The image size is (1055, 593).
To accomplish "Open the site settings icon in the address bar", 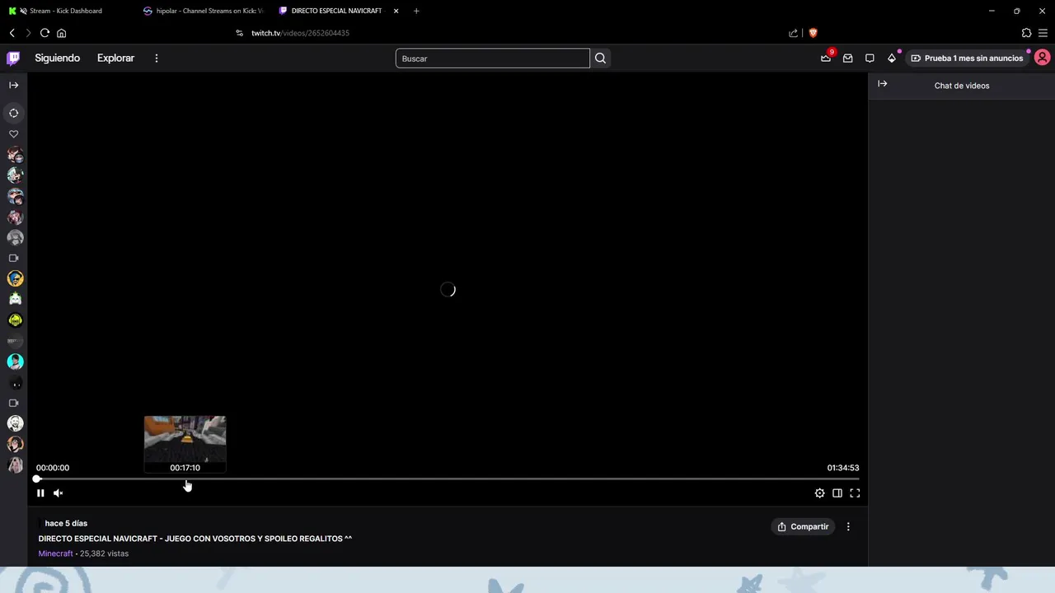I will 239,33.
